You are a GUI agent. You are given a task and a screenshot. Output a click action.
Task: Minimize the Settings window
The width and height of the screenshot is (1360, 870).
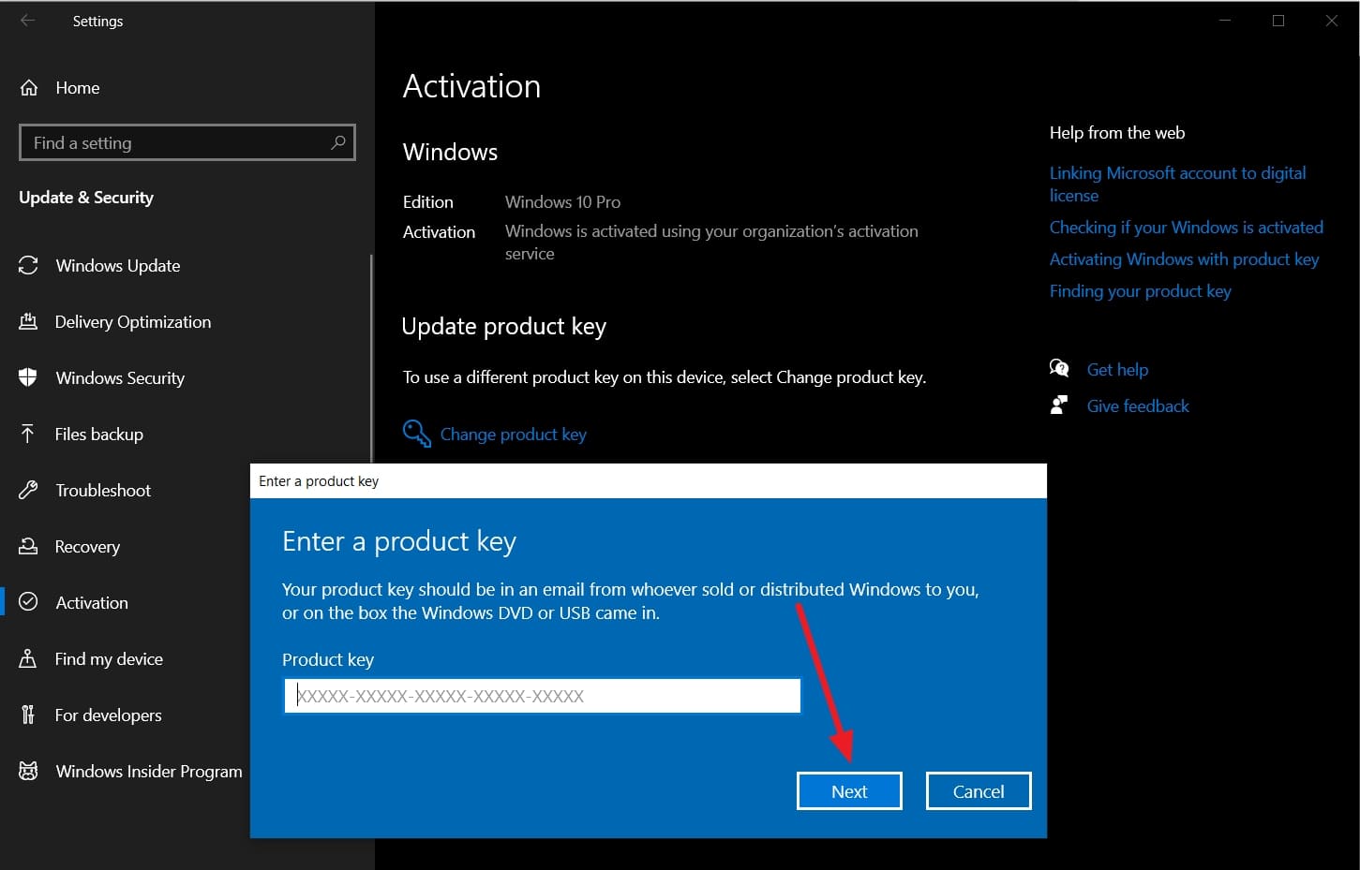(x=1224, y=21)
